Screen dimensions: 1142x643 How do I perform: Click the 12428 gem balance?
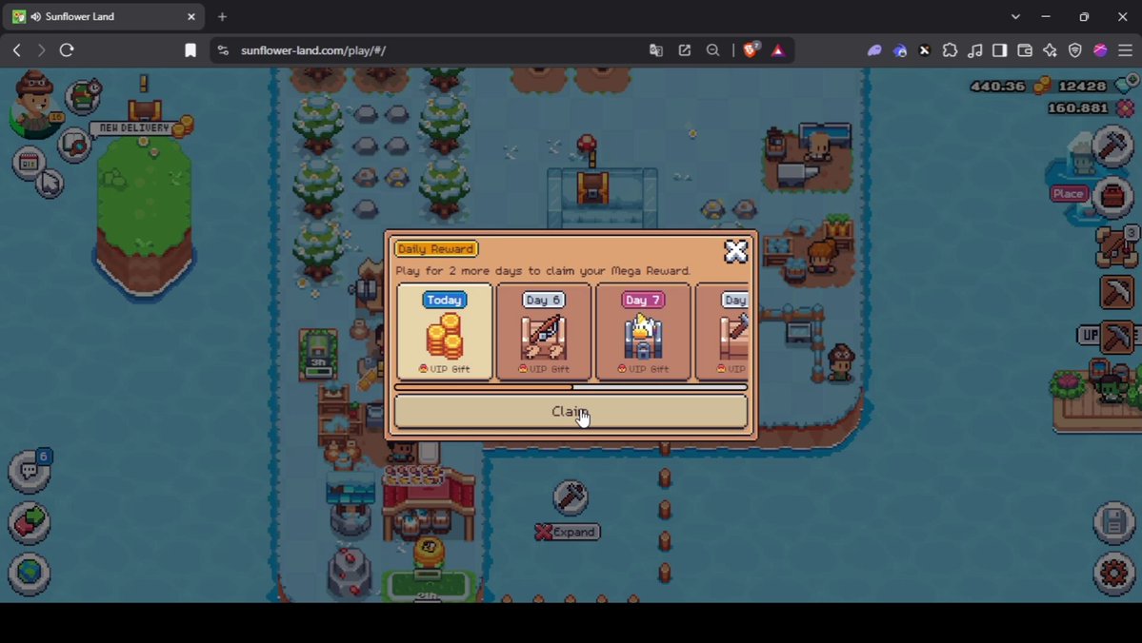[x=1082, y=86]
